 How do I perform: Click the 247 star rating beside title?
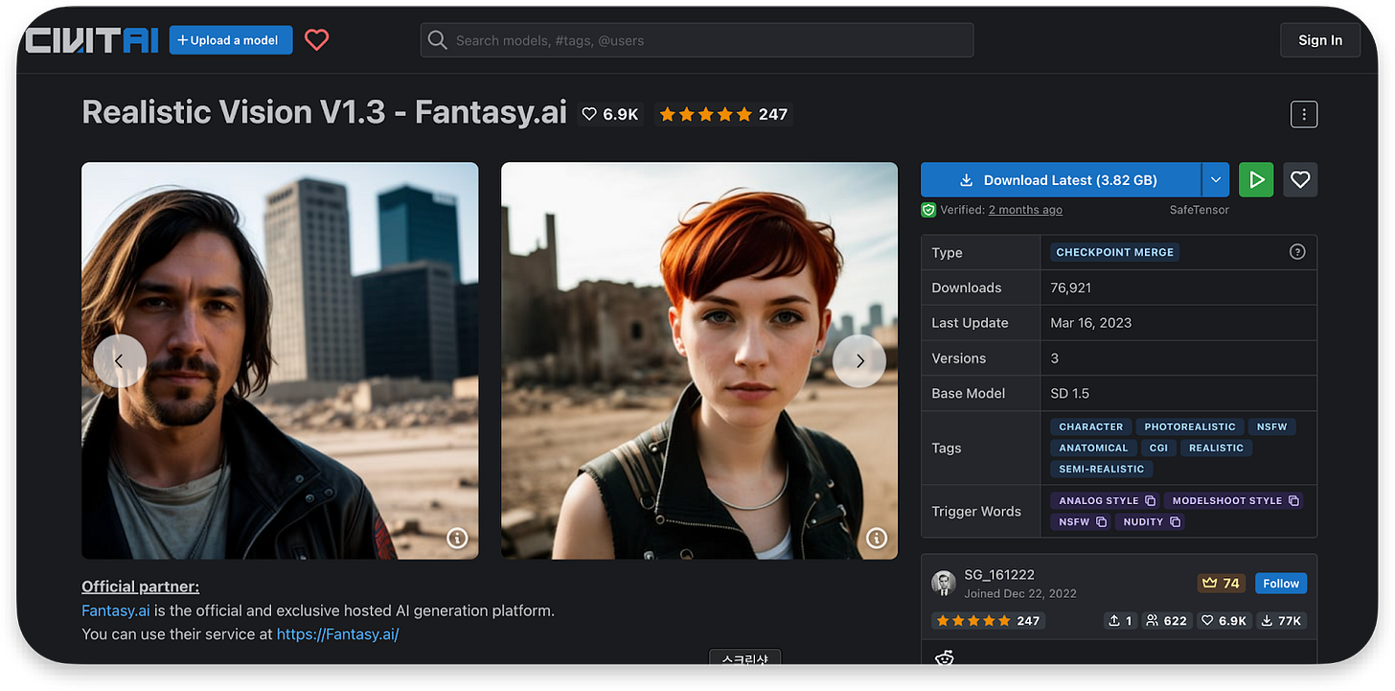click(x=723, y=114)
